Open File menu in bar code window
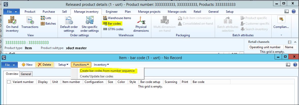The width and height of the screenshot is (299, 105). 10,65
